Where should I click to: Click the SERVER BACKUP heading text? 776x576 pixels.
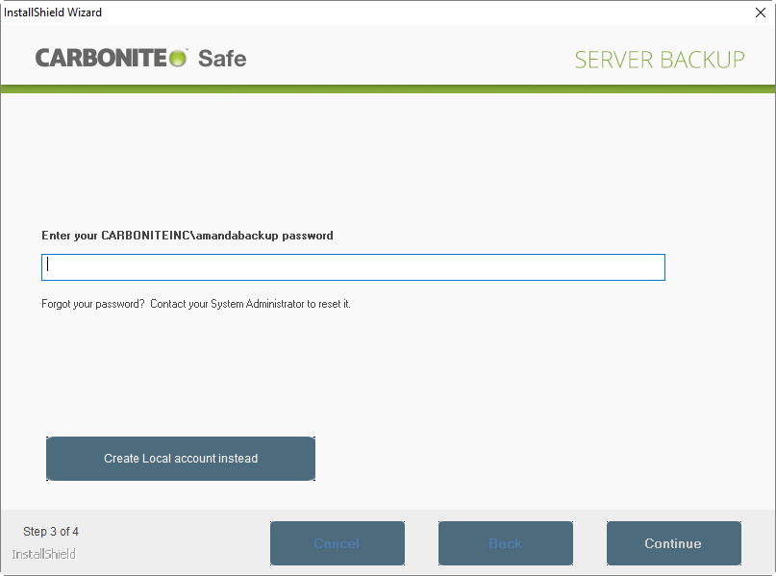tap(659, 60)
